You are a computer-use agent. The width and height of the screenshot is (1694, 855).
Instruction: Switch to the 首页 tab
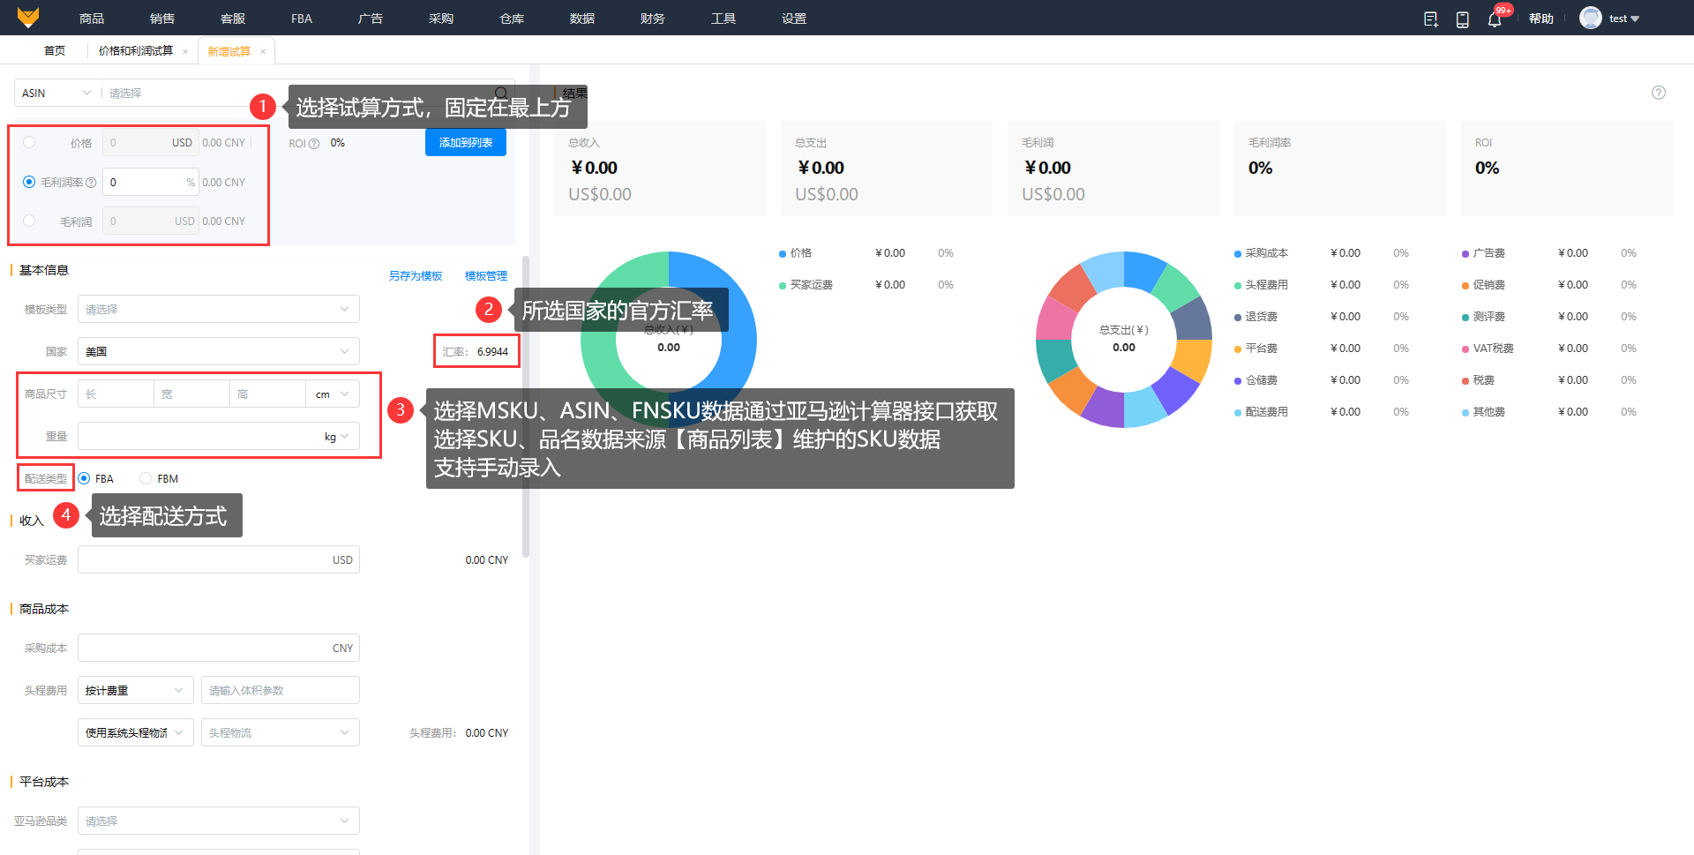click(x=55, y=51)
